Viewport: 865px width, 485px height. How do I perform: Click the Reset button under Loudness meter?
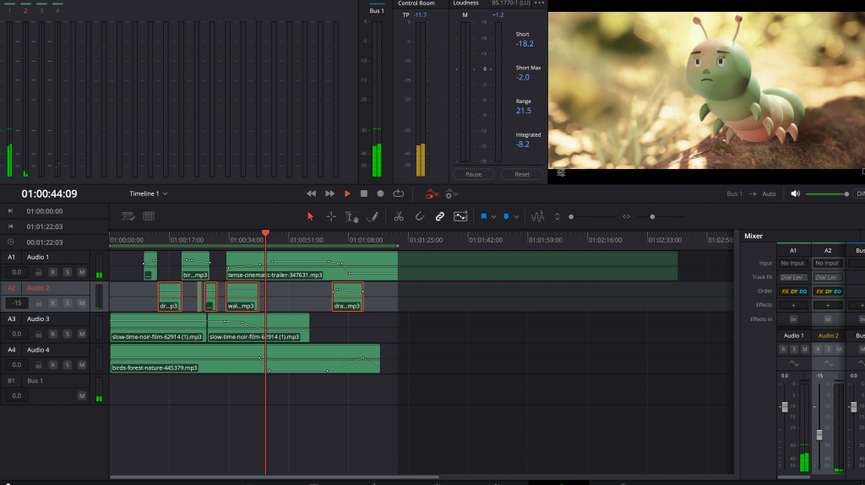coord(521,174)
